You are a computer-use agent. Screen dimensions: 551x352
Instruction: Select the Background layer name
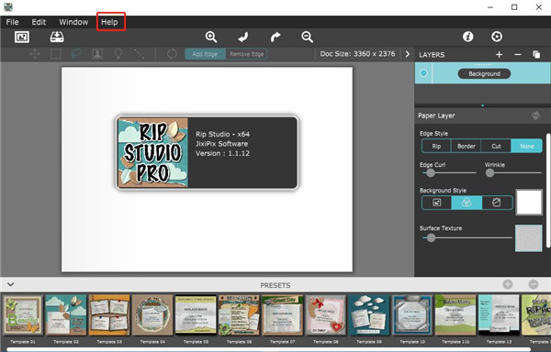[484, 73]
